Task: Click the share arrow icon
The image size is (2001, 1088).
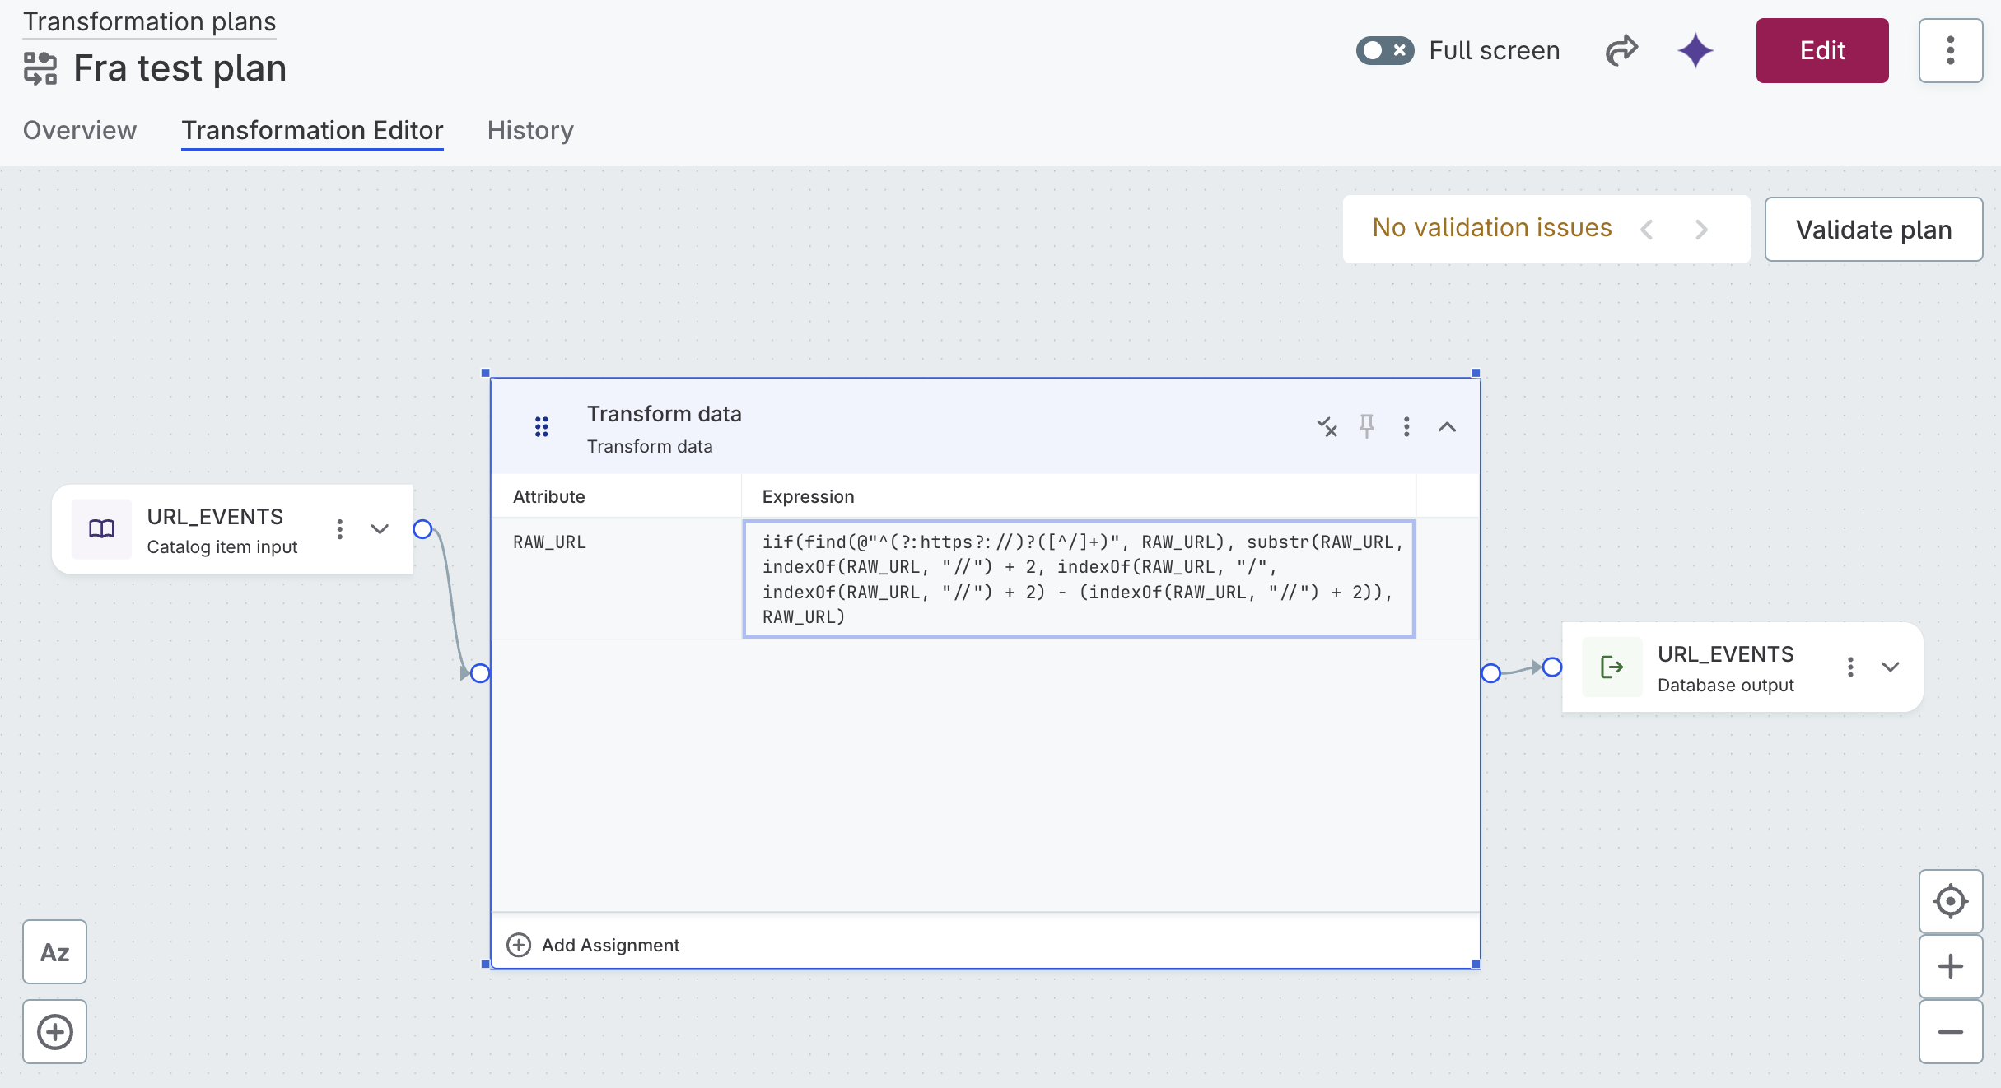Action: pos(1621,51)
